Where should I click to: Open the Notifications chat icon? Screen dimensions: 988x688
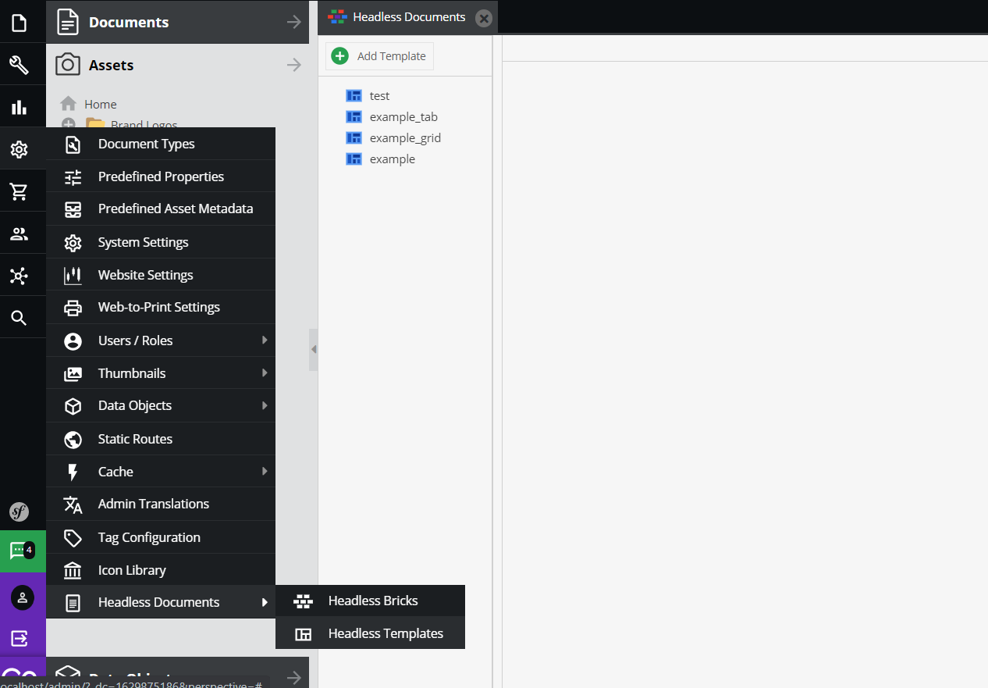(22, 551)
